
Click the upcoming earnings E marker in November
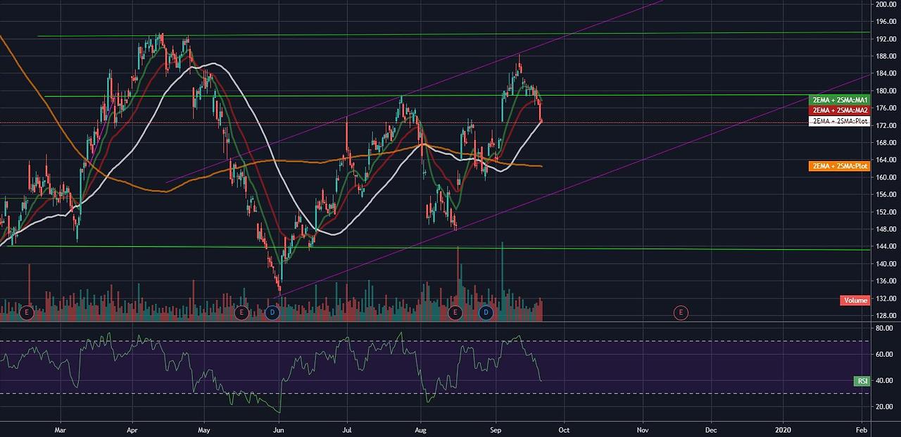[x=680, y=312]
